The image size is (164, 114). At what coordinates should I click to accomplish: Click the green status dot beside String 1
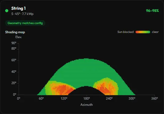coord(7,11)
